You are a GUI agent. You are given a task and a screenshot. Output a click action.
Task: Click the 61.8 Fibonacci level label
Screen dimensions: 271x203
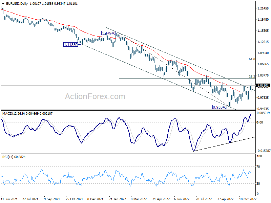click(252, 59)
